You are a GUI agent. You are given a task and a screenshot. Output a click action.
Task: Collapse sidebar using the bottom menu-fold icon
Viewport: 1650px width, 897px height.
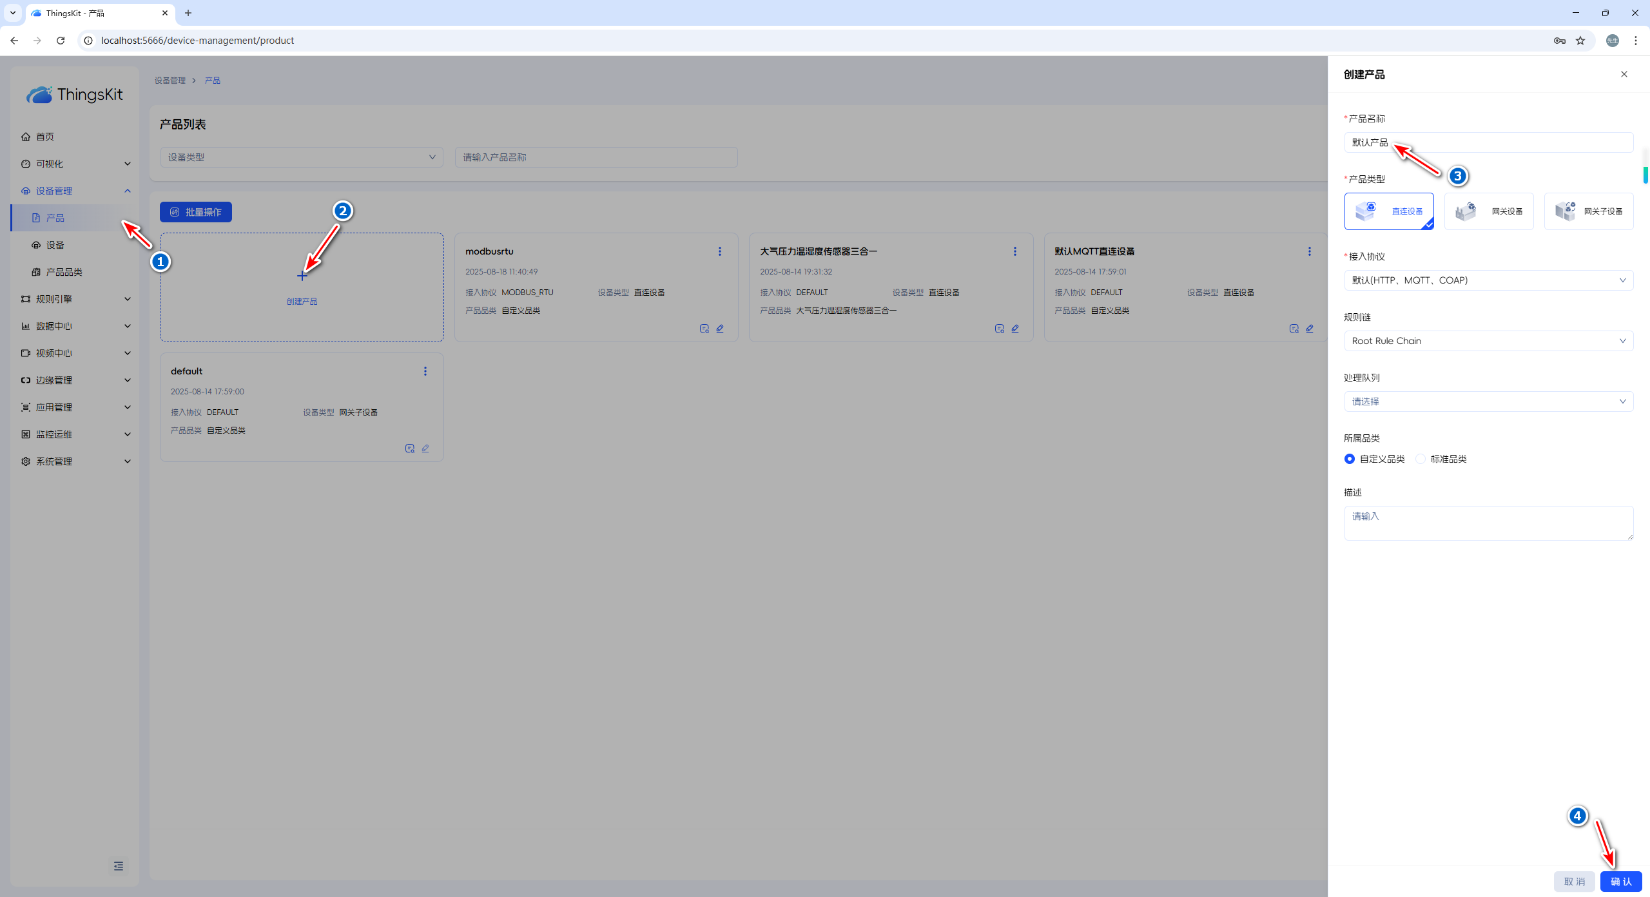119,866
